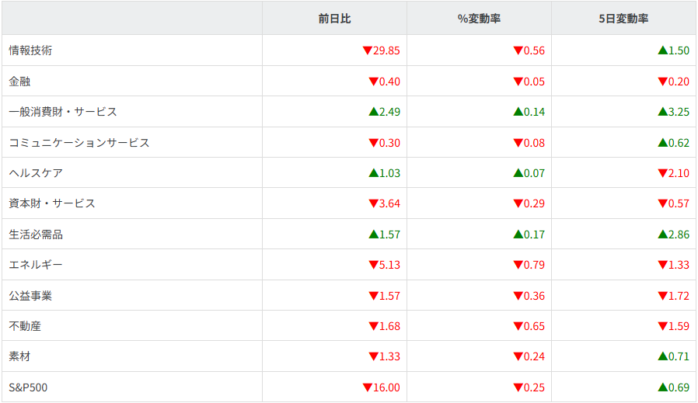Open the ヘルスケア sector row
Screen dimensions: 698x403
(36, 173)
